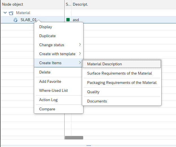This screenshot has height=147, width=176.
Task: Choose Surface Requirements of the Material
Action: click(119, 73)
